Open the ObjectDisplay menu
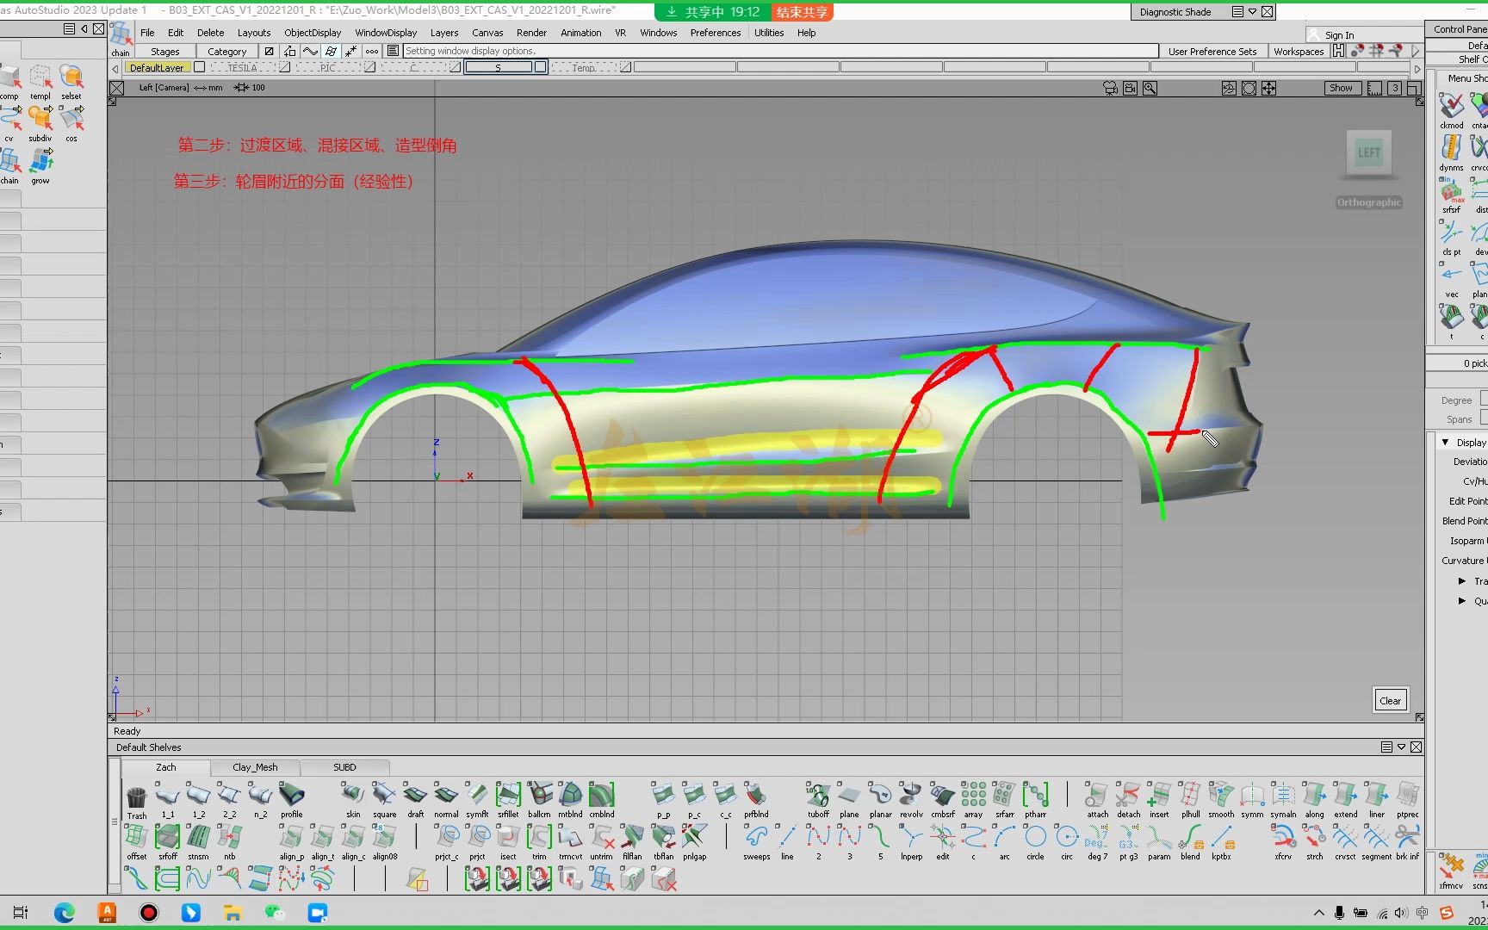The height and width of the screenshot is (930, 1488). point(313,33)
